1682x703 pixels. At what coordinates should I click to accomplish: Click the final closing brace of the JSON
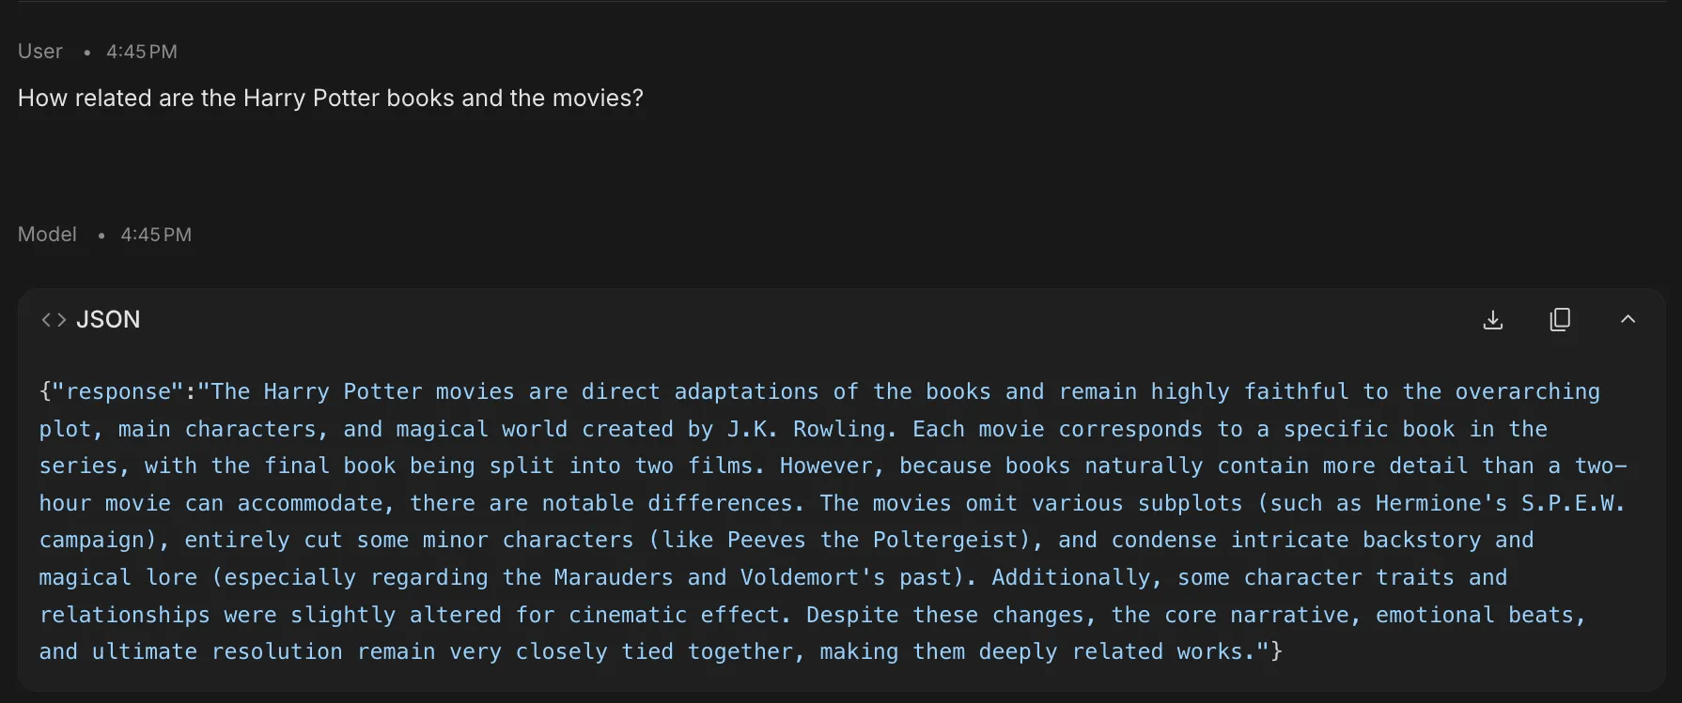(x=1276, y=651)
